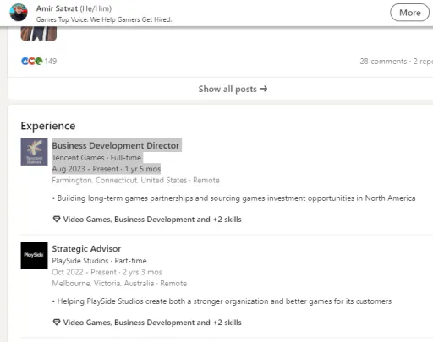Click the More button in sticky header

(x=409, y=13)
